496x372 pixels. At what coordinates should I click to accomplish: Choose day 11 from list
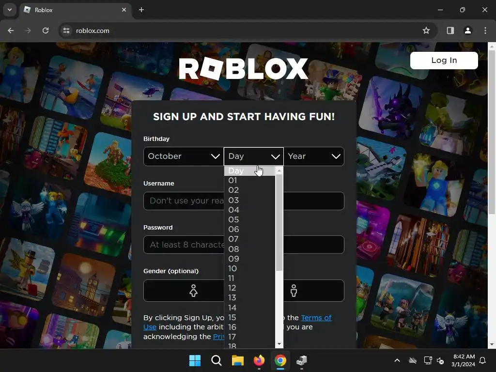pyautogui.click(x=249, y=279)
